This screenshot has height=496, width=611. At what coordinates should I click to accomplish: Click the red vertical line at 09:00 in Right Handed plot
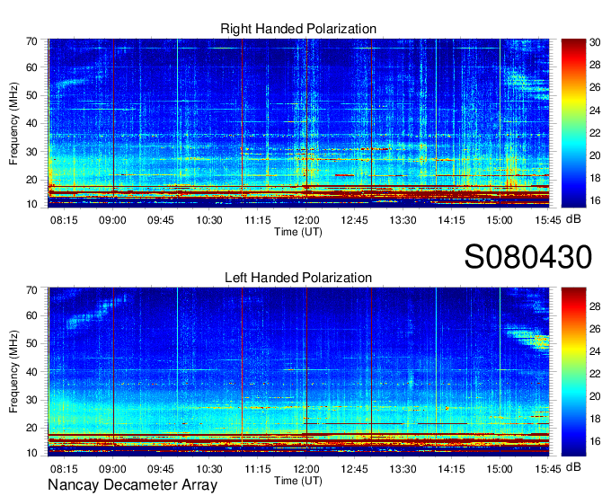pyautogui.click(x=113, y=117)
